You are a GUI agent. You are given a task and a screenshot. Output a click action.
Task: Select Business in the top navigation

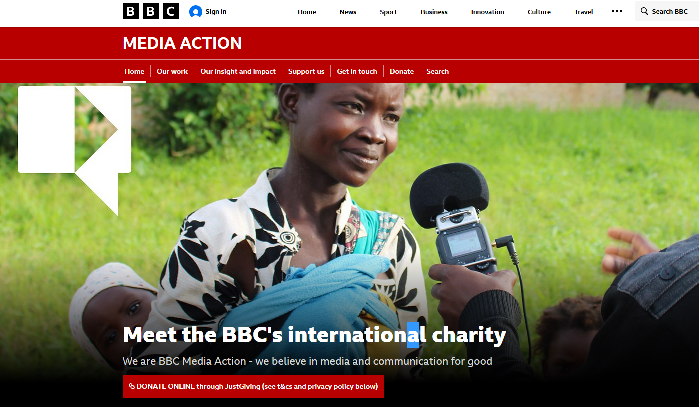click(x=434, y=12)
